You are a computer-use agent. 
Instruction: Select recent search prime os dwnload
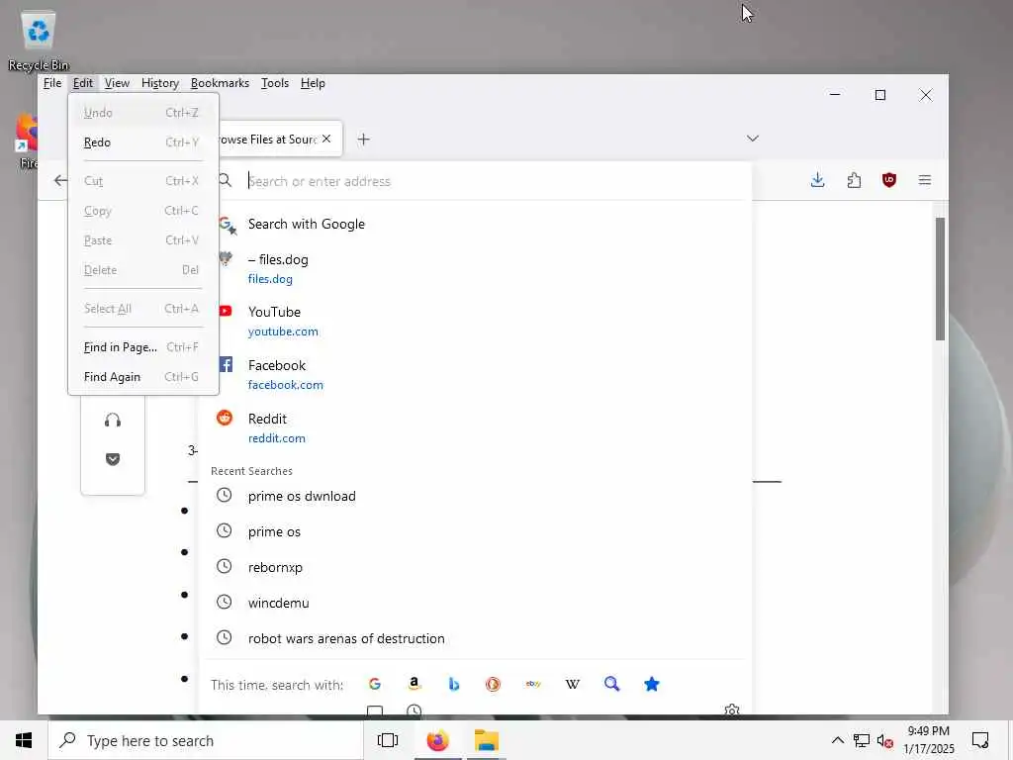coord(477,497)
